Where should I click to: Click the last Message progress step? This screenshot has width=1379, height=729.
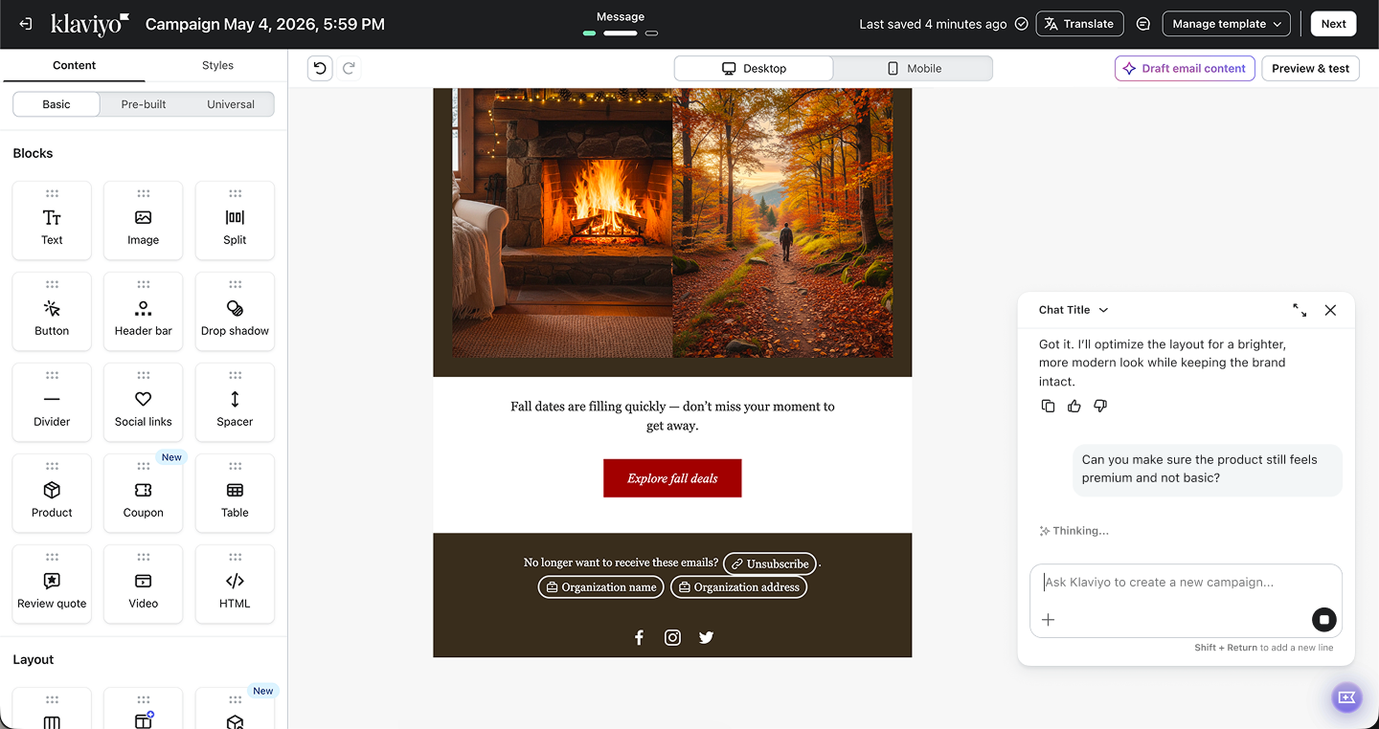651,33
